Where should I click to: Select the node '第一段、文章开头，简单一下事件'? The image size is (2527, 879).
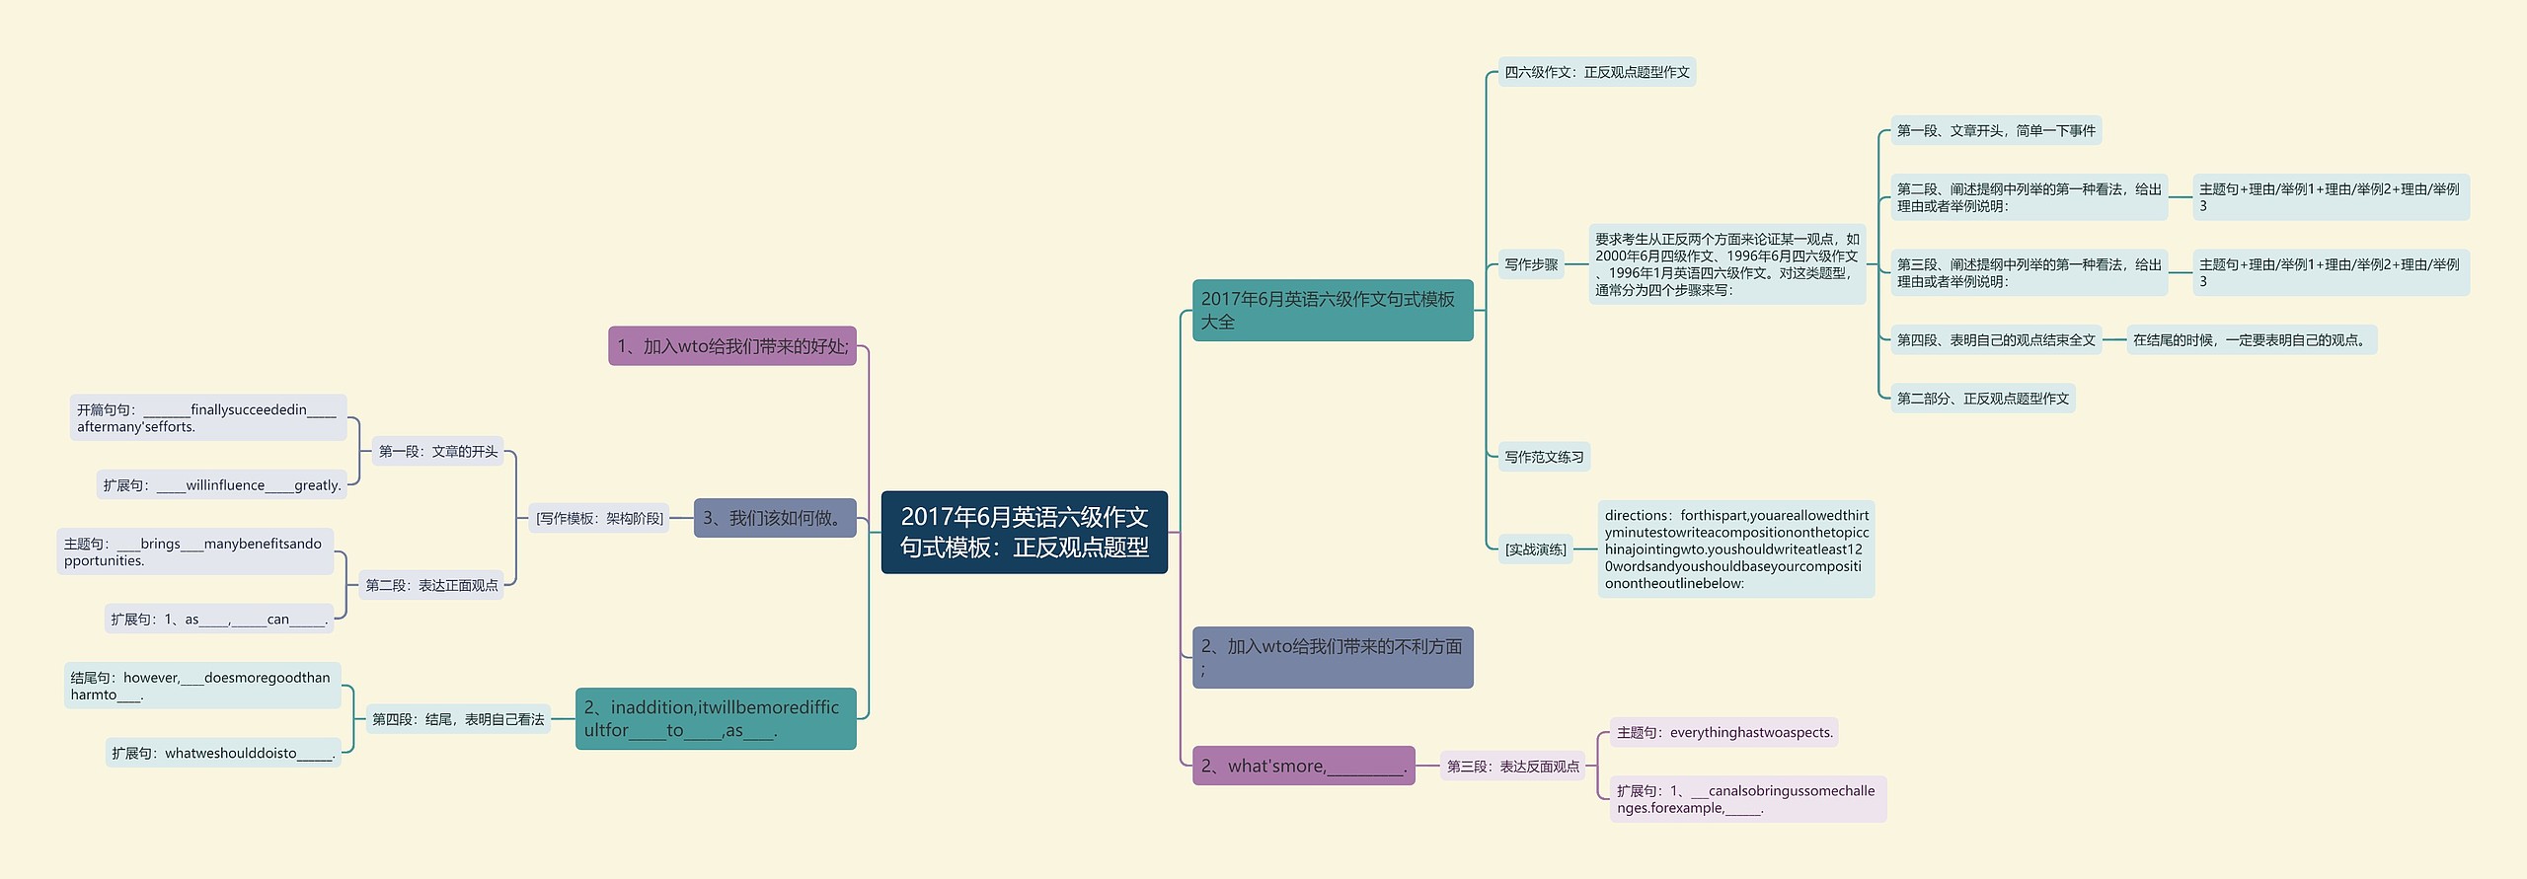(1996, 130)
